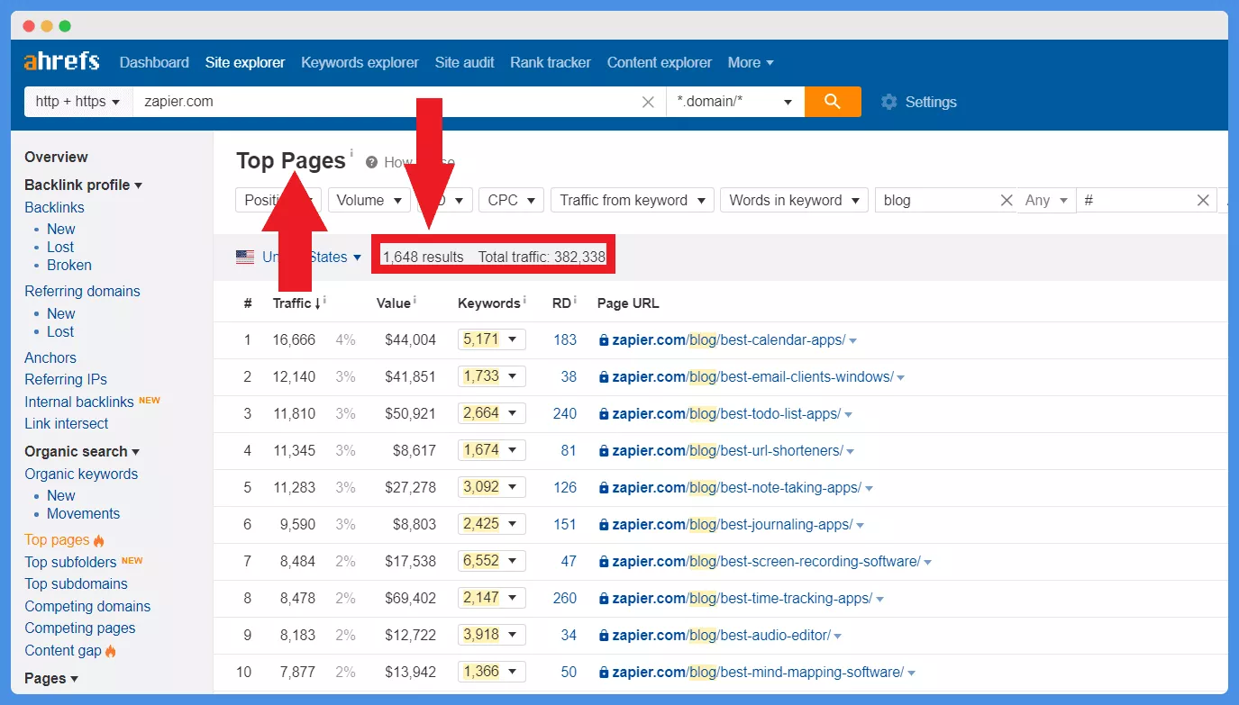The image size is (1239, 705).
Task: Collapse the Backlink profile section
Action: 83,185
